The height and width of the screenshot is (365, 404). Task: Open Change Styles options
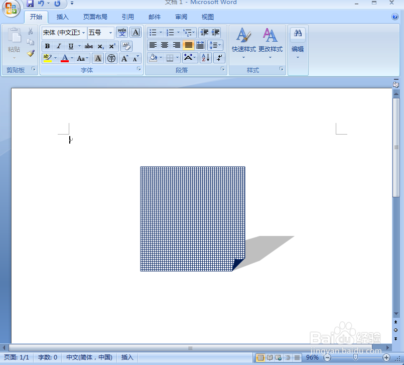click(x=271, y=43)
